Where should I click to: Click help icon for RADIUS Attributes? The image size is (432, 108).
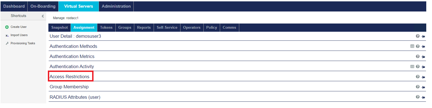point(418,97)
